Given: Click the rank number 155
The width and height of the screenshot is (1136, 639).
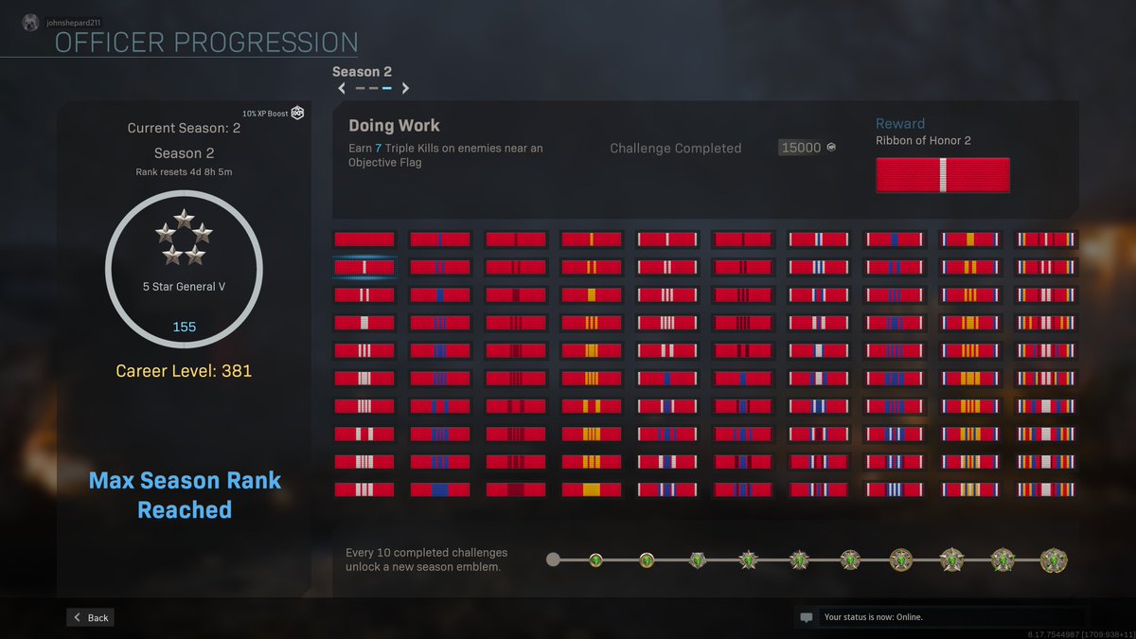Looking at the screenshot, I should click(184, 327).
